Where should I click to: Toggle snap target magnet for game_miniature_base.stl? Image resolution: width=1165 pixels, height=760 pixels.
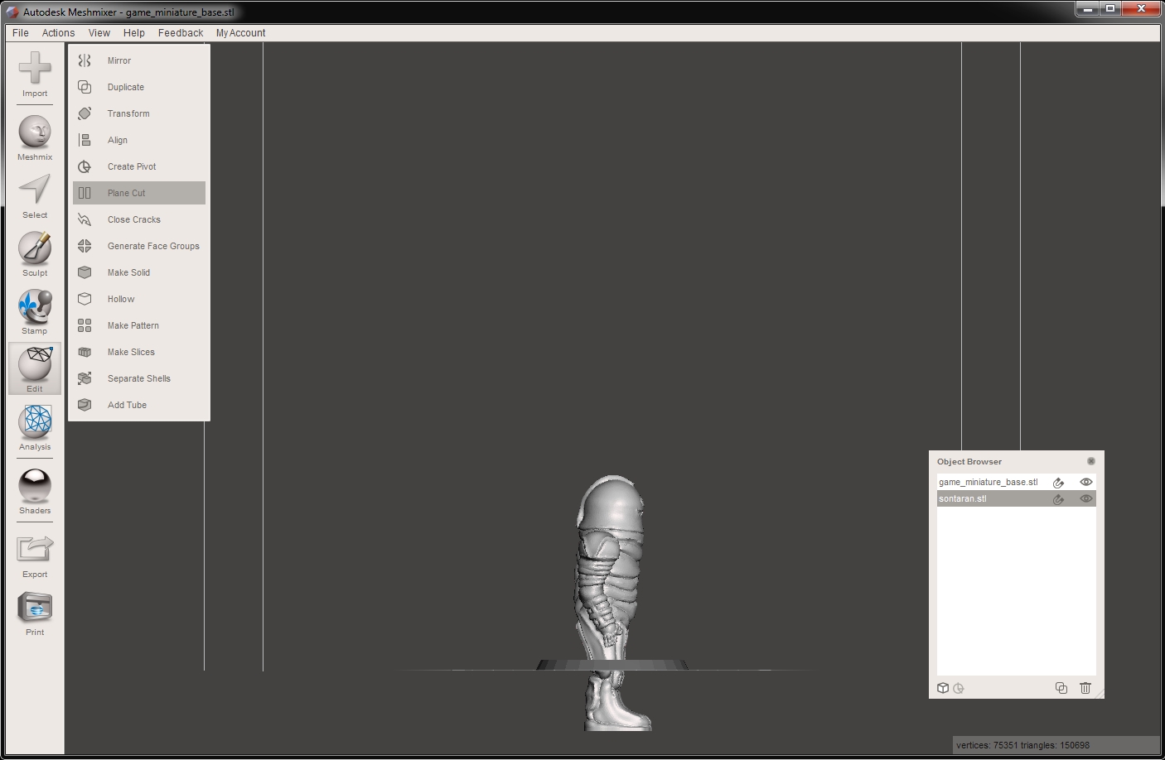[x=1058, y=483]
